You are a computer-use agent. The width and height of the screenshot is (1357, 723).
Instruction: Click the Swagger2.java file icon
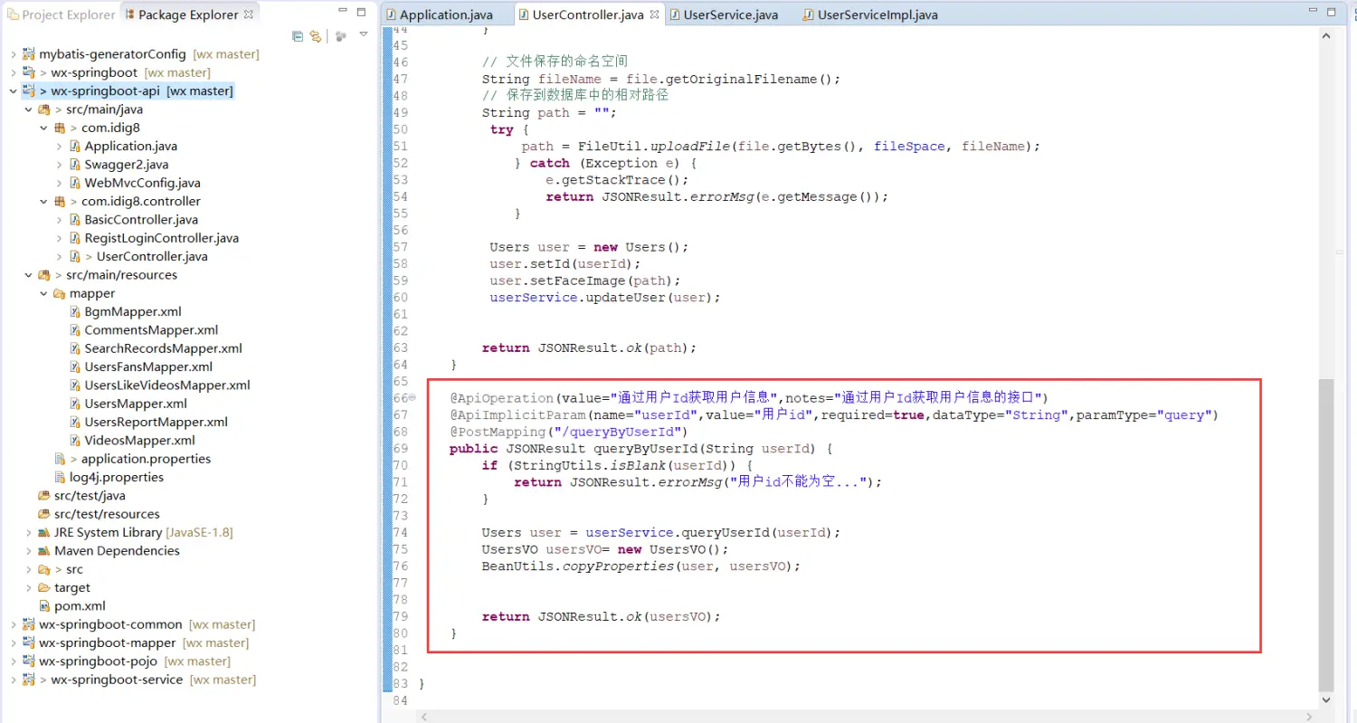tap(74, 165)
